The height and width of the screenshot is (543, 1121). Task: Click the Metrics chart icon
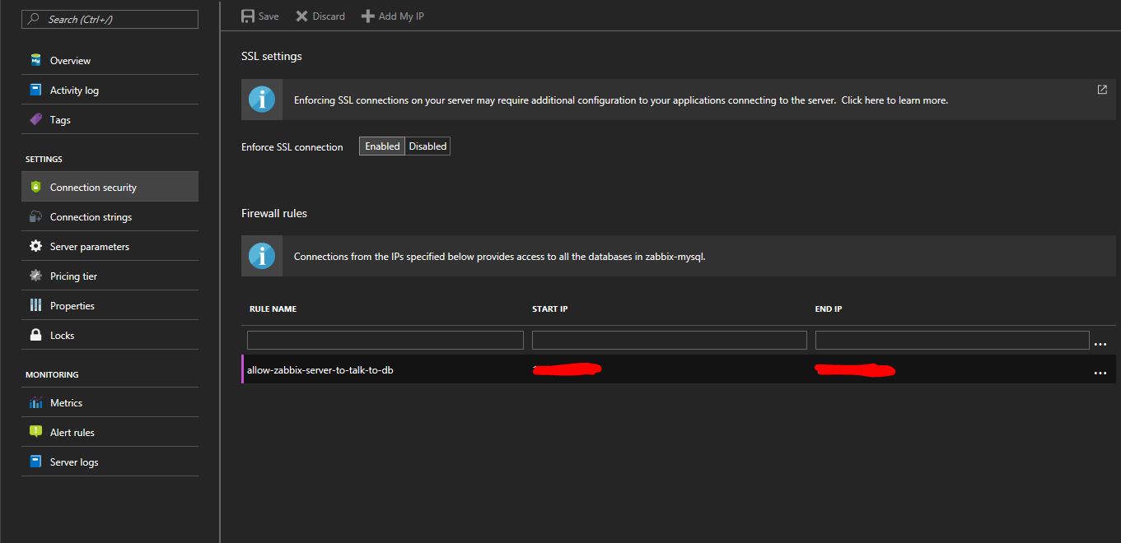click(35, 402)
